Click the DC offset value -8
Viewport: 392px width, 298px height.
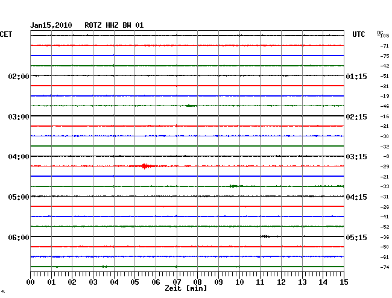[386, 156]
